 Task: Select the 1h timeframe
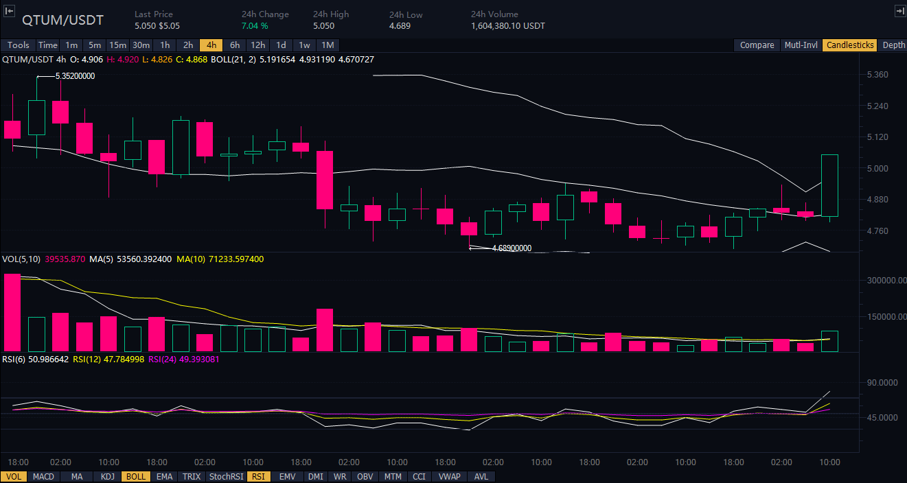coord(165,45)
